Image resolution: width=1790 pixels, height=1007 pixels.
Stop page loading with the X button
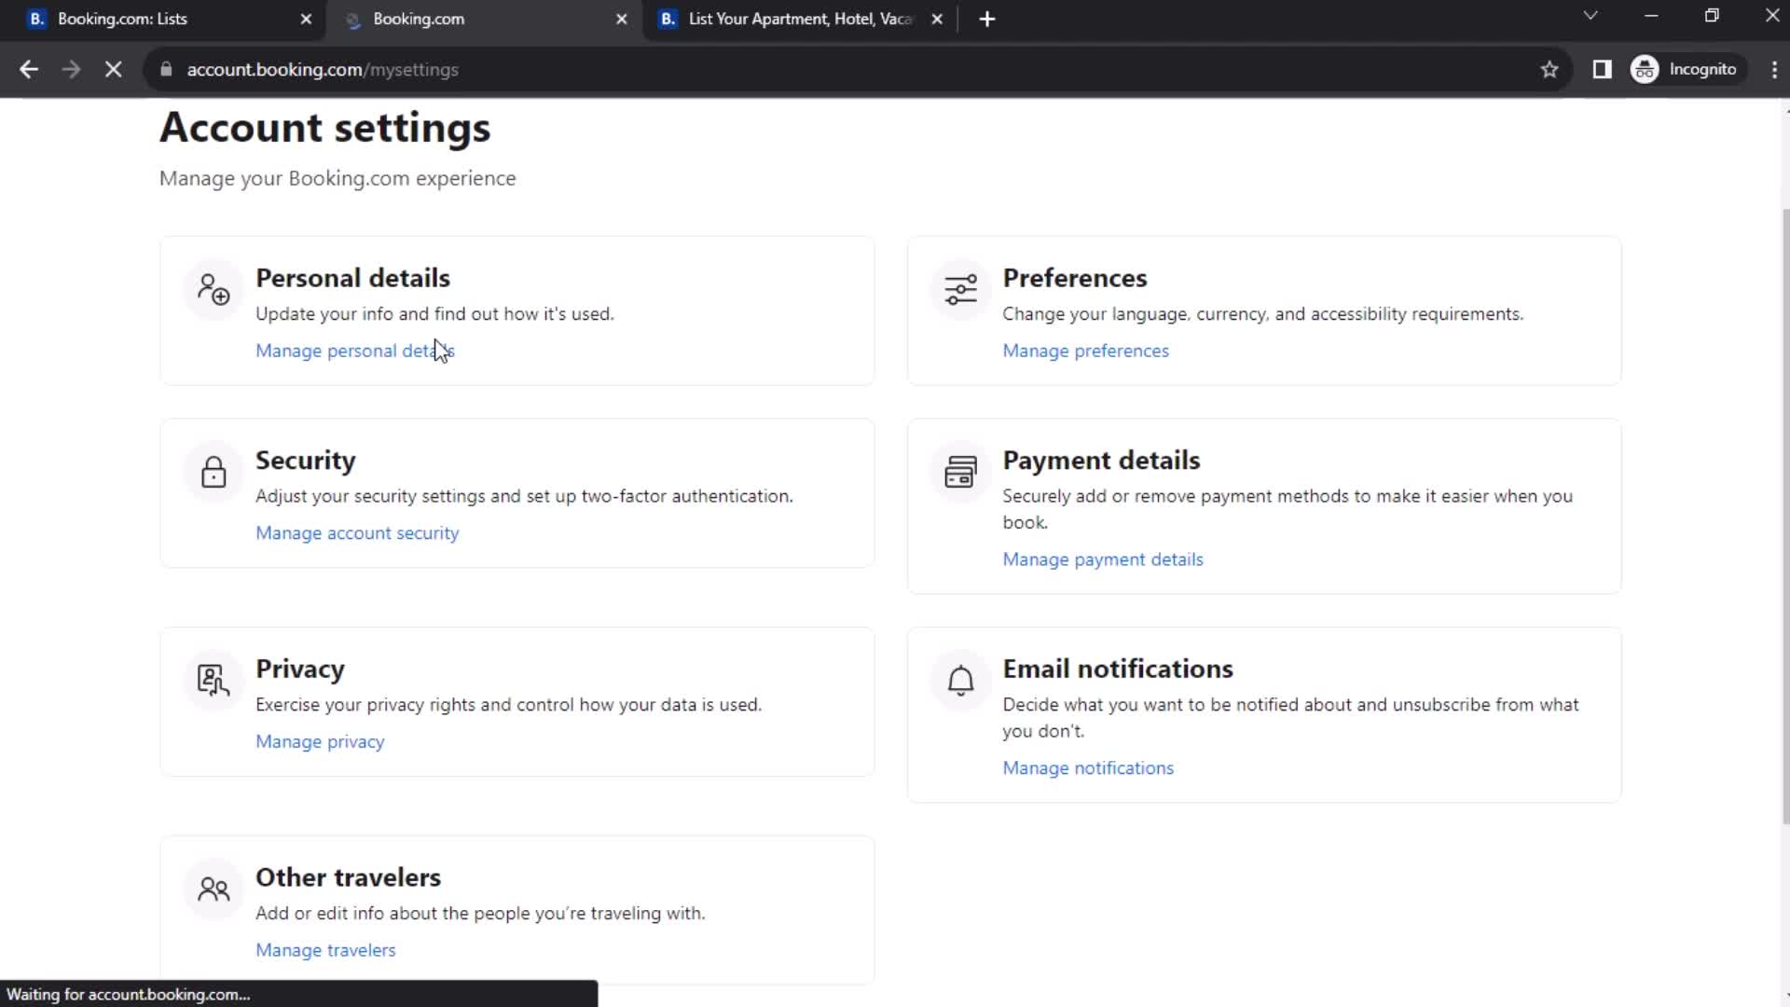pos(113,69)
